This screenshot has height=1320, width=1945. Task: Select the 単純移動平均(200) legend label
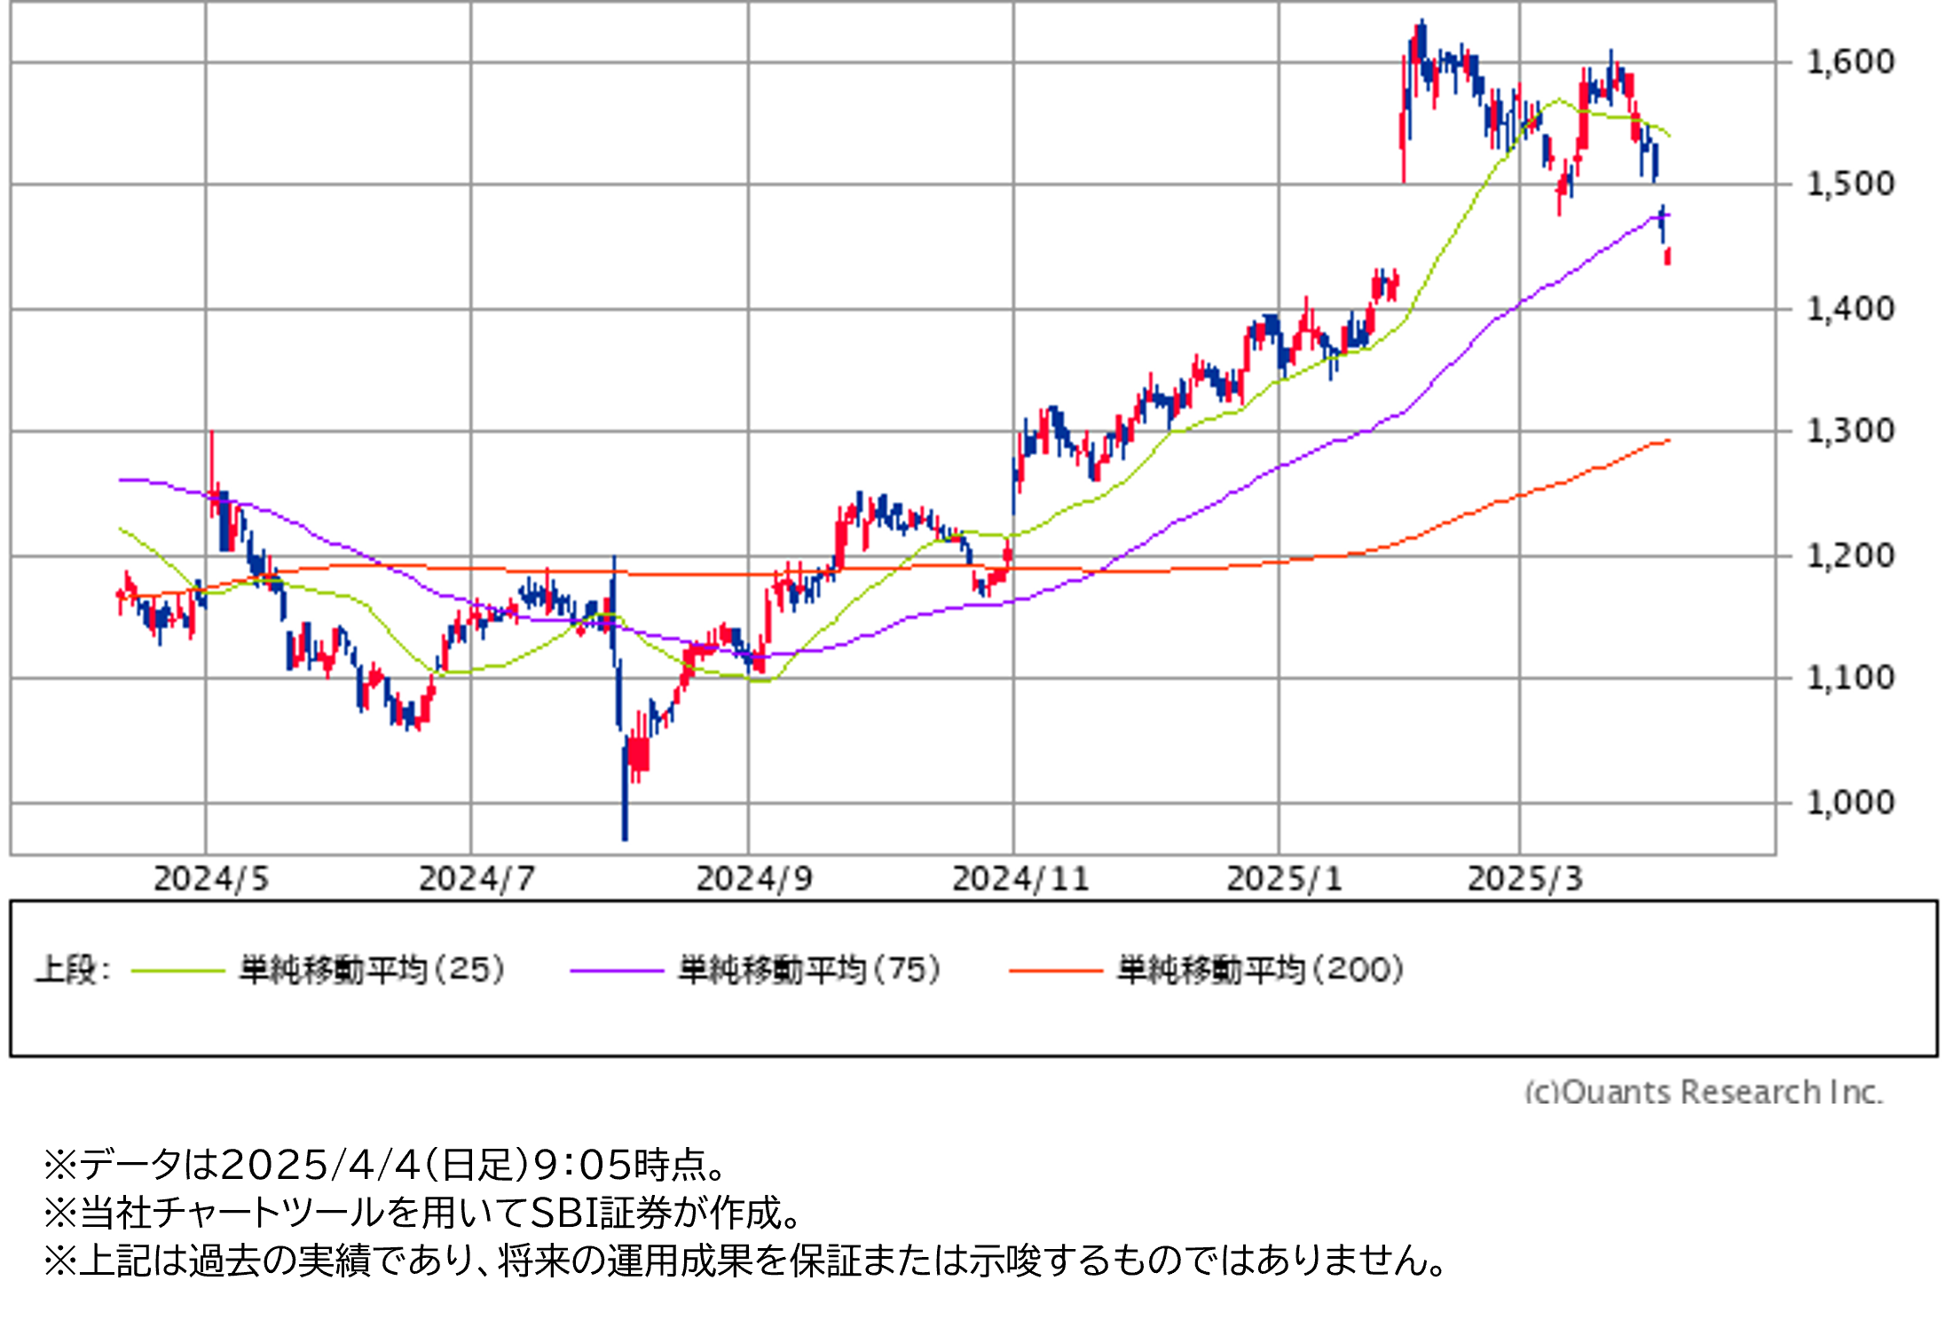[x=1260, y=970]
